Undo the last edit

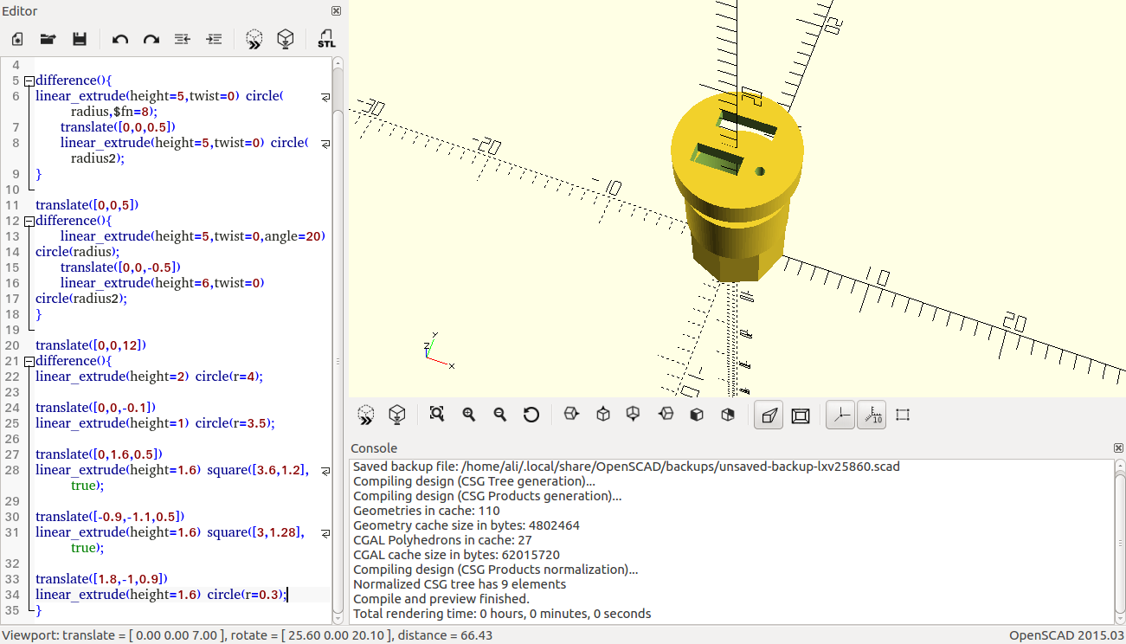tap(119, 39)
